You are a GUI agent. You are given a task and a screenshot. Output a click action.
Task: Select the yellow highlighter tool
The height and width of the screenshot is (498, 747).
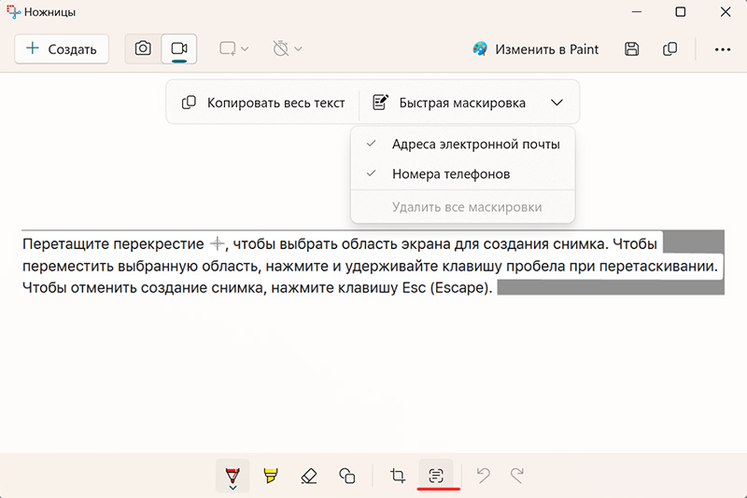pyautogui.click(x=271, y=475)
